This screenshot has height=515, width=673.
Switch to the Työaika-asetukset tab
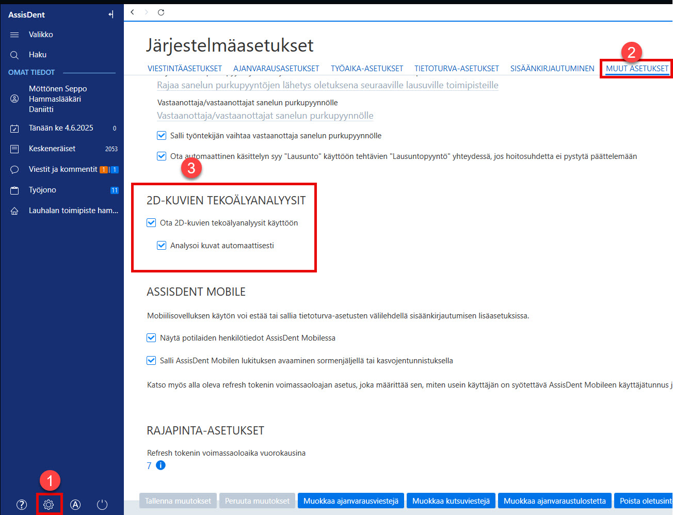point(367,68)
